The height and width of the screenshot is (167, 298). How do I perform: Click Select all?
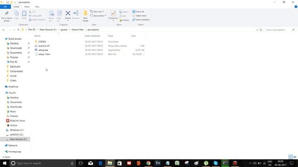(x=138, y=12)
